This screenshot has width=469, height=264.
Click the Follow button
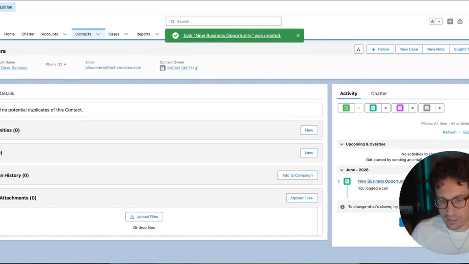[x=380, y=49]
